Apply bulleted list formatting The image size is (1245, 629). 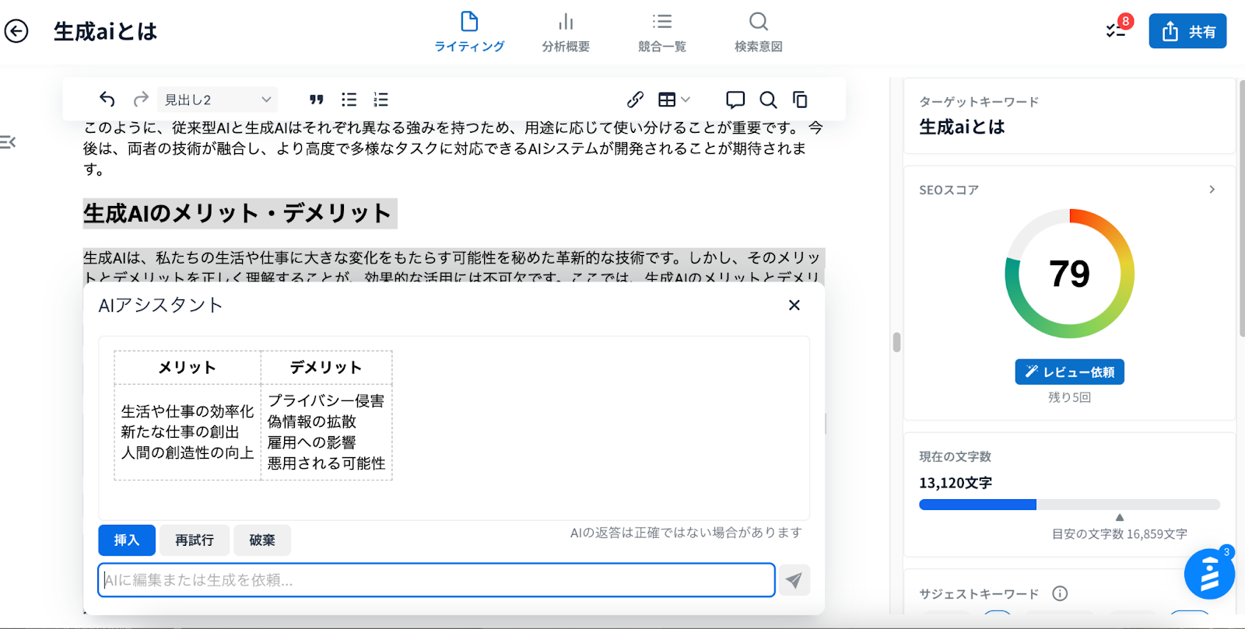[349, 100]
